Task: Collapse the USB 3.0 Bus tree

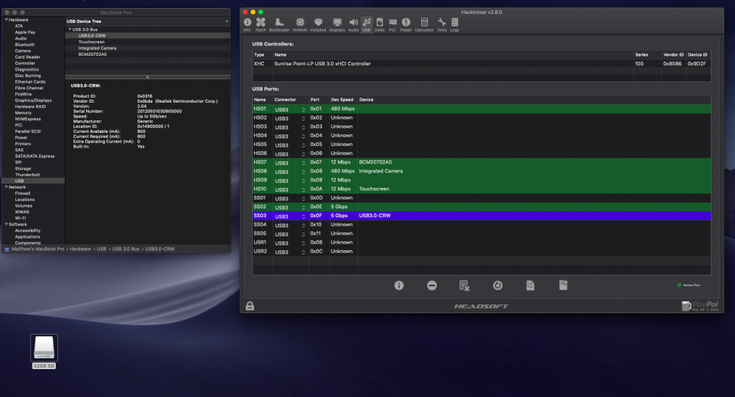Action: (x=70, y=29)
